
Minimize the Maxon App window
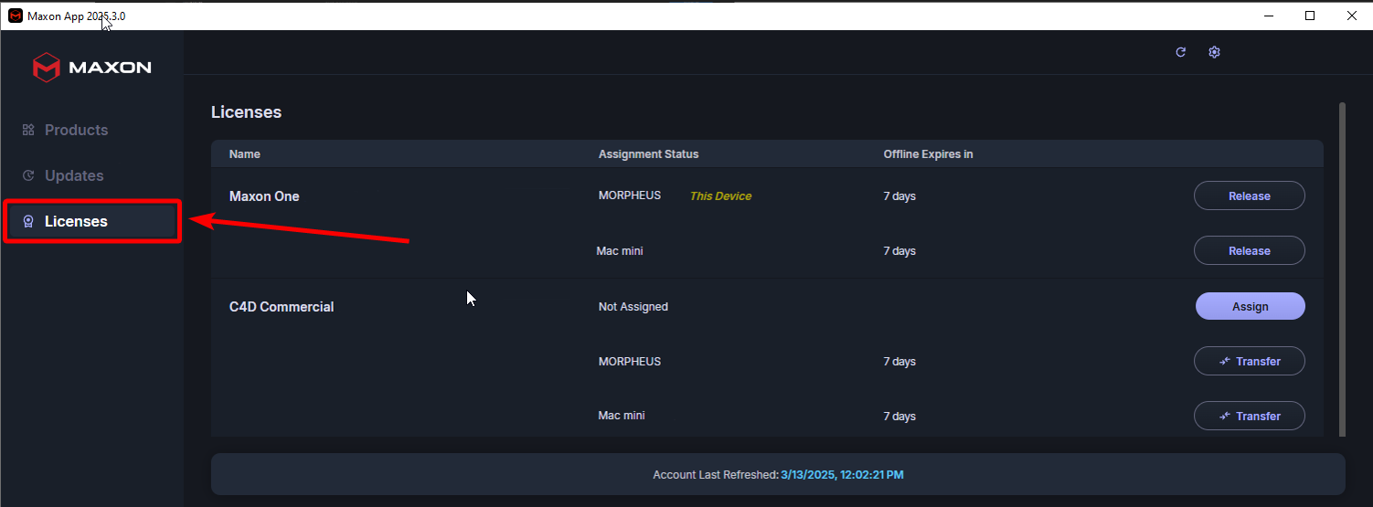click(x=1267, y=16)
